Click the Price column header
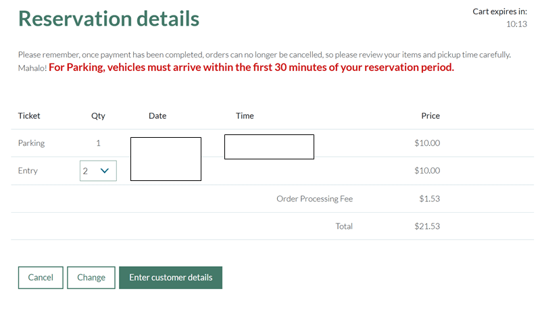Screen dimensions: 542x312 click(430, 115)
